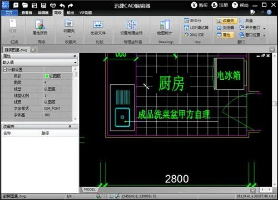The height and width of the screenshot is (200, 278).
Task: Switch to the 查看器 viewer tab
Action: 27,13
